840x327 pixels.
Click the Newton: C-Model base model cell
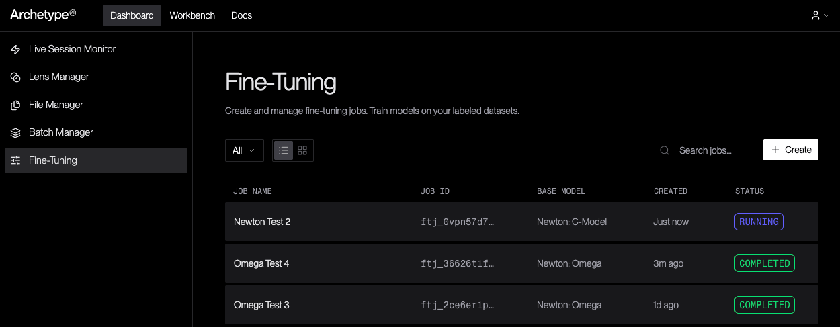tap(572, 222)
